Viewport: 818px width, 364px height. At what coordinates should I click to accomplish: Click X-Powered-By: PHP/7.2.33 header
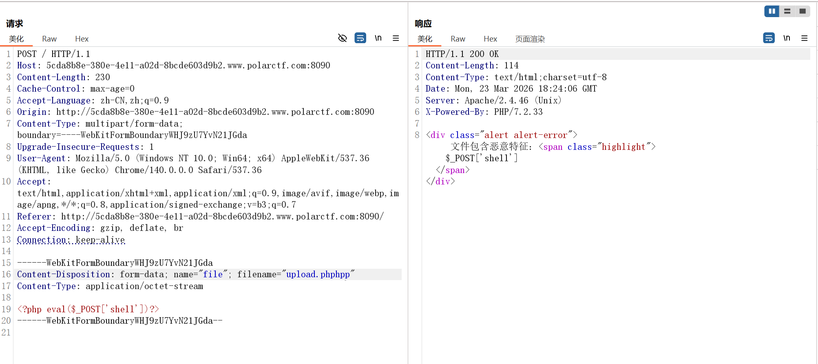(x=484, y=112)
